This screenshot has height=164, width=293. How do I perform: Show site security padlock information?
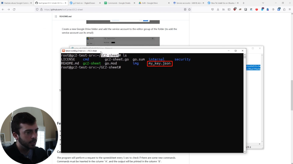41,9
